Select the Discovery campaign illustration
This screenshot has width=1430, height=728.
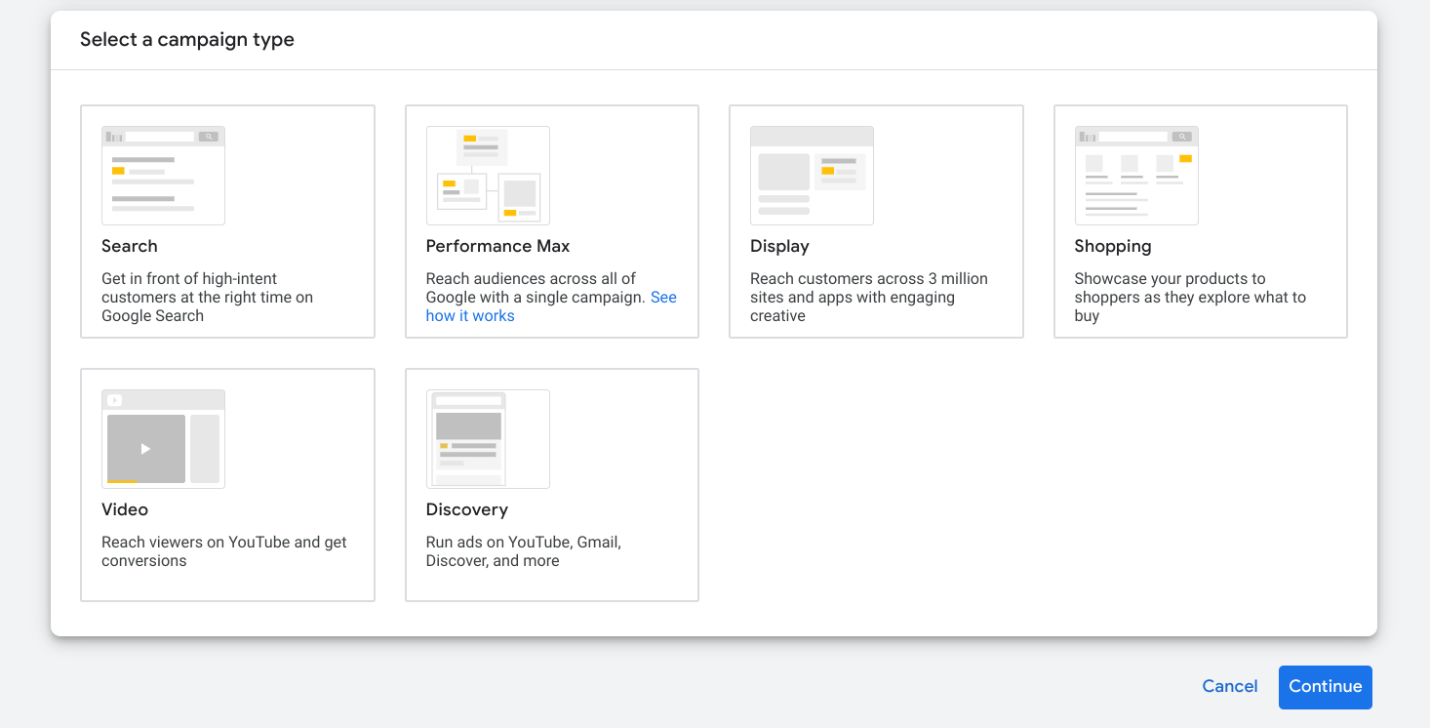[x=488, y=439]
